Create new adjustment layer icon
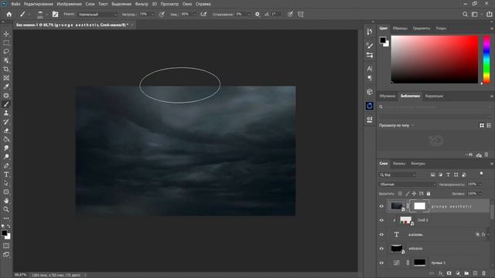Image resolution: width=495 pixels, height=278 pixels. click(458, 273)
